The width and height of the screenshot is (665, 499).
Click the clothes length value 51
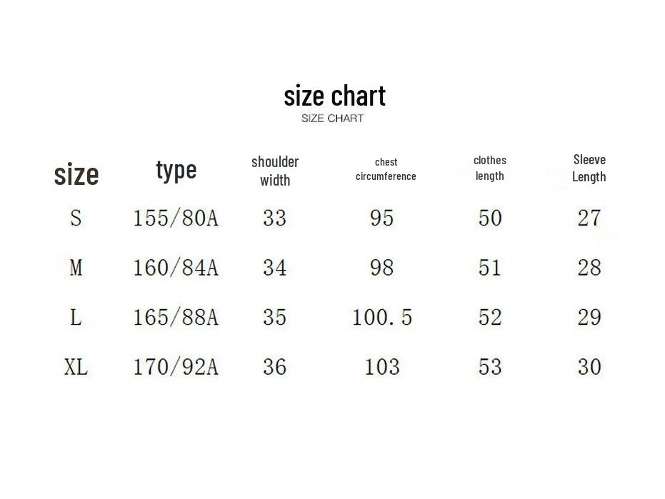click(490, 268)
